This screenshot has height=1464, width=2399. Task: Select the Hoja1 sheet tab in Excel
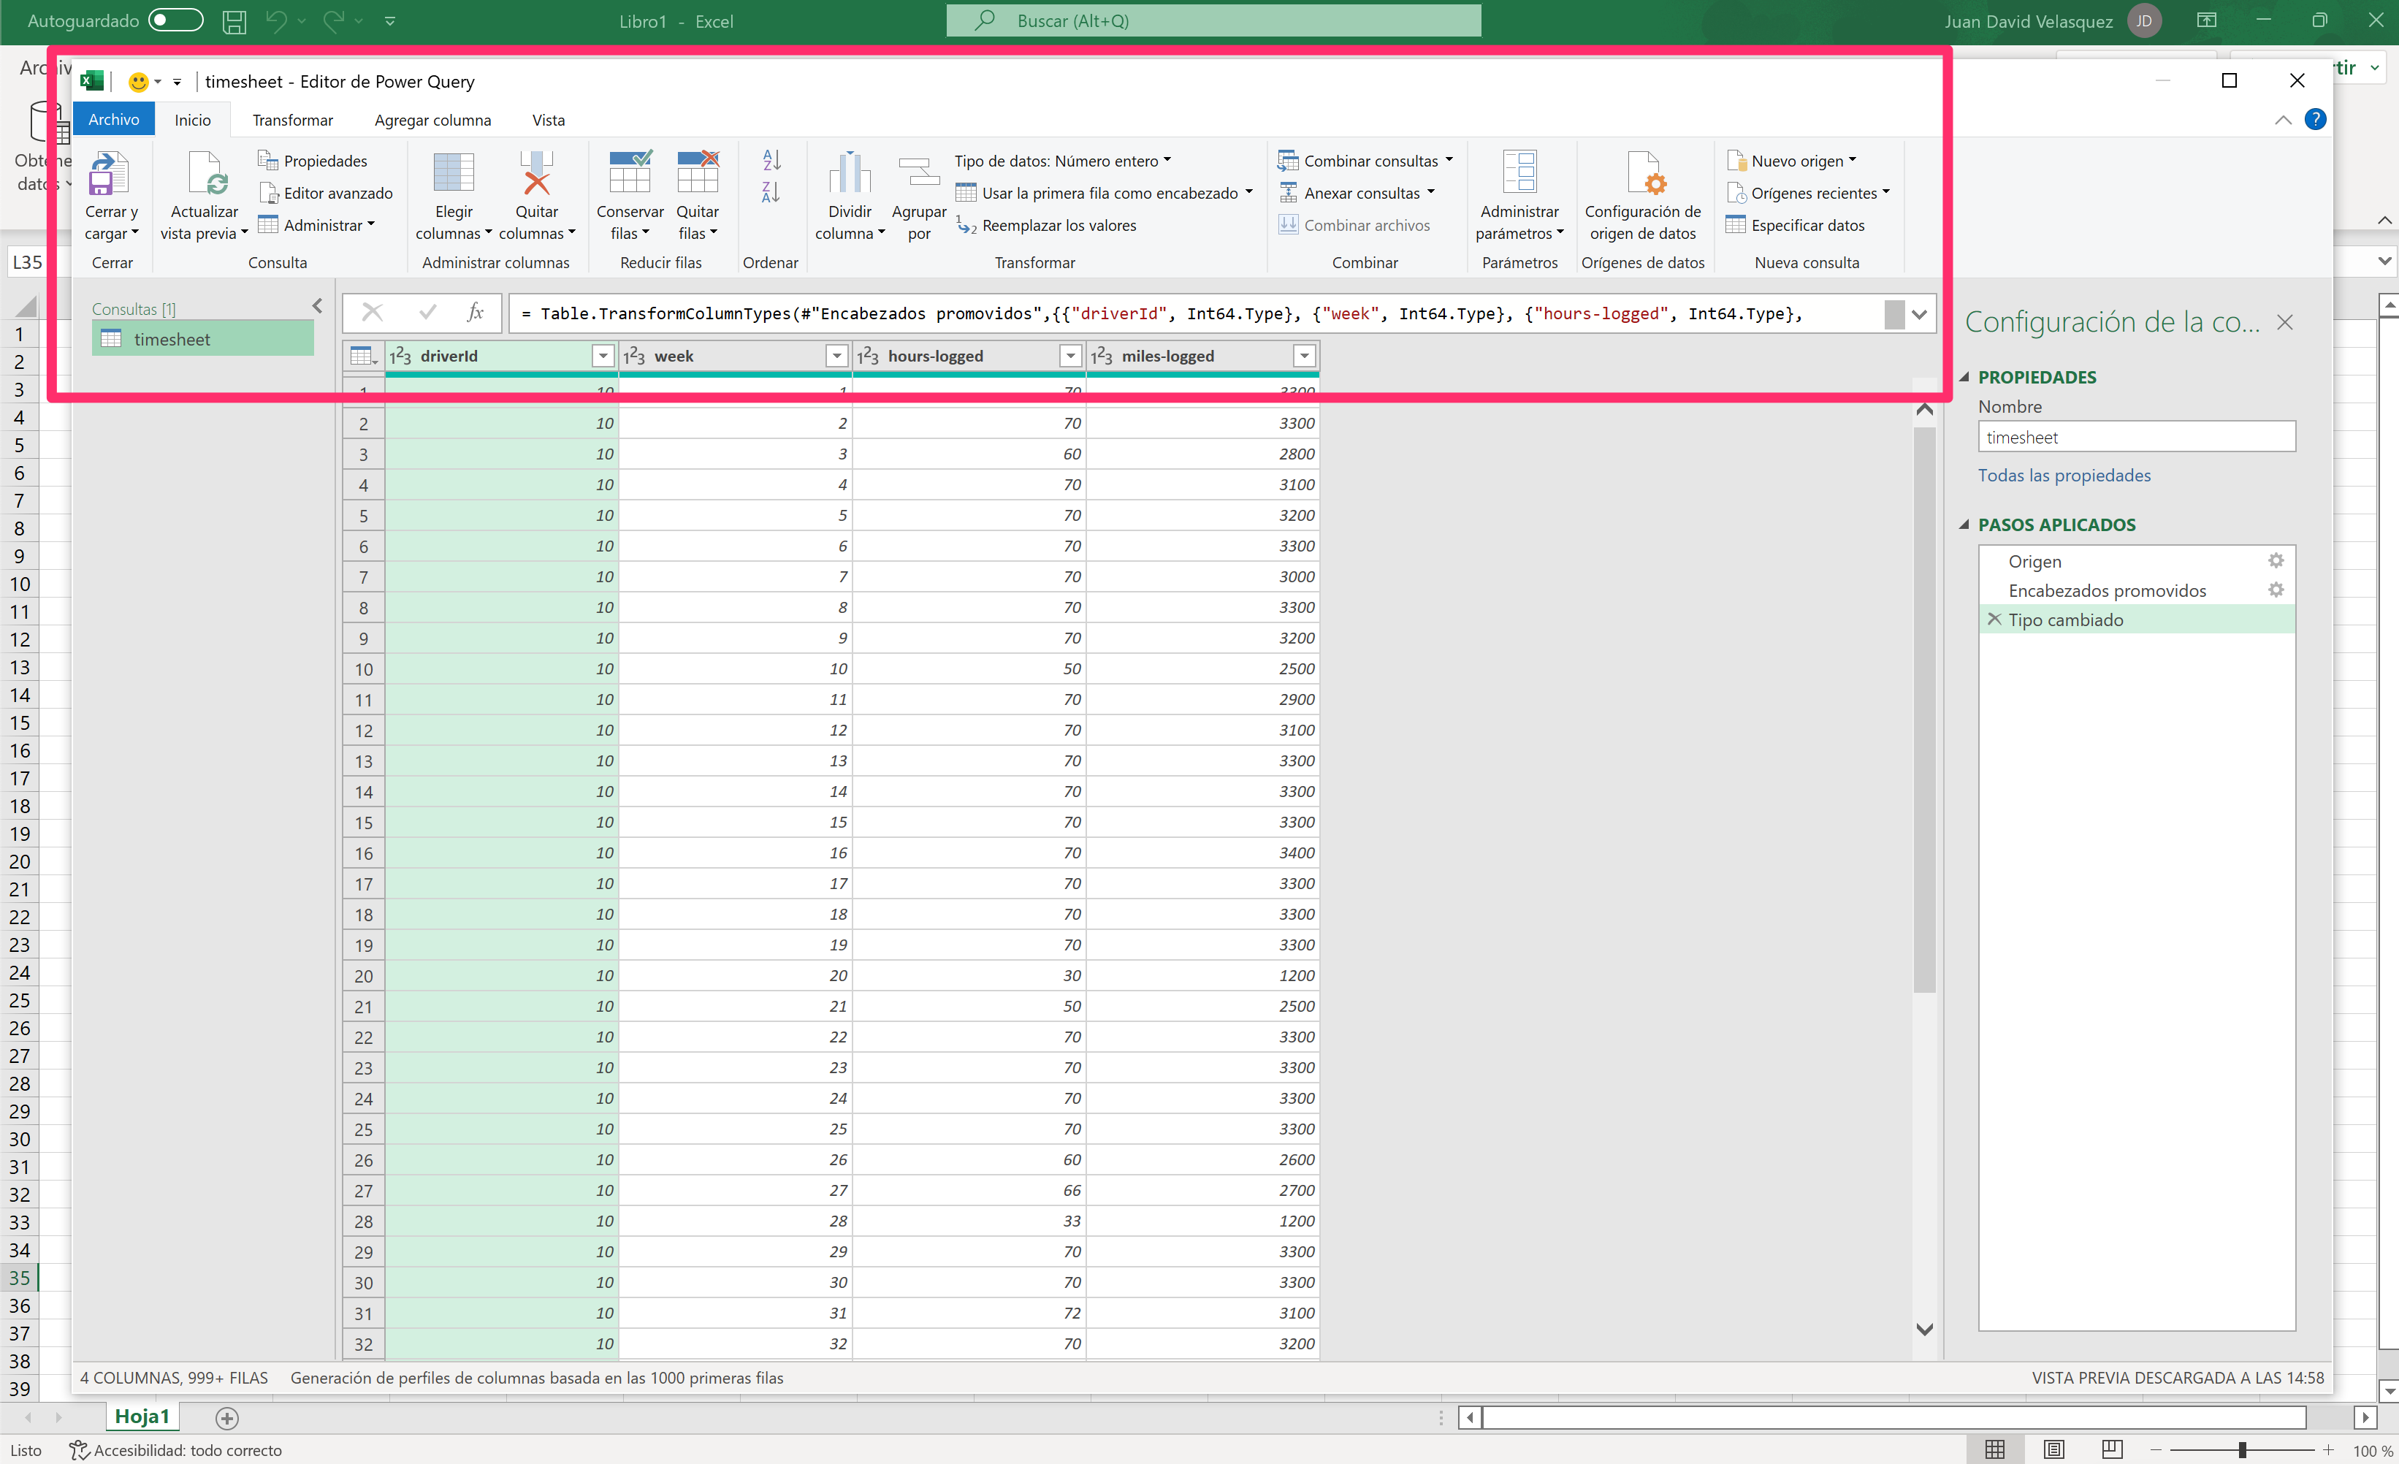[142, 1417]
